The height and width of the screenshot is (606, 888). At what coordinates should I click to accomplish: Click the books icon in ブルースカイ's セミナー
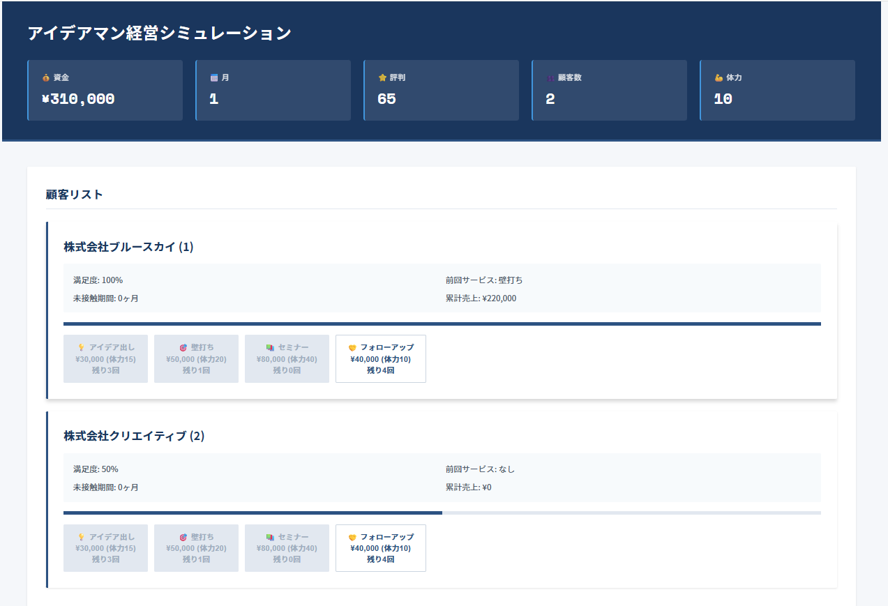coord(270,347)
